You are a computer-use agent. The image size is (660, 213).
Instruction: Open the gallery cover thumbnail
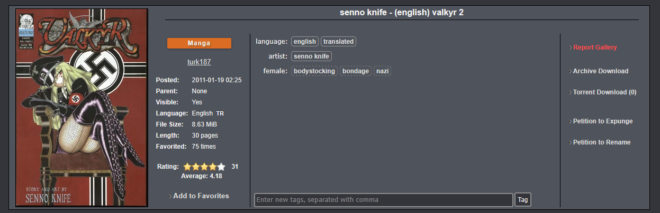(x=82, y=108)
